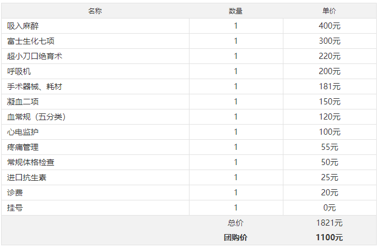Select the 诊费 entry
This screenshot has width=379, height=247.
click(x=15, y=193)
